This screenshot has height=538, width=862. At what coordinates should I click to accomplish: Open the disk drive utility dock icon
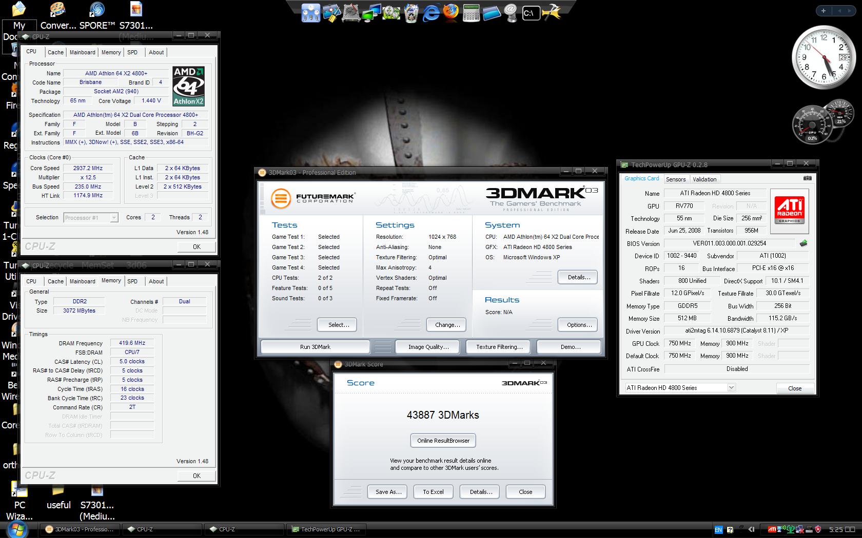click(351, 13)
